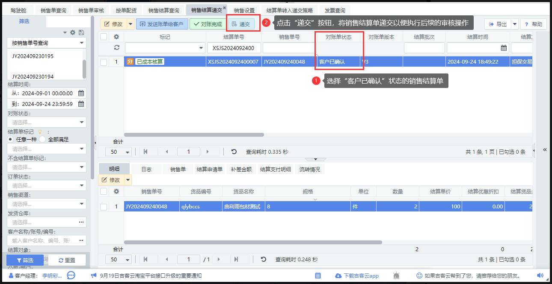Screen dimensions: 552x284
Task: Click the upper grid refresh icon
Action: (116, 48)
